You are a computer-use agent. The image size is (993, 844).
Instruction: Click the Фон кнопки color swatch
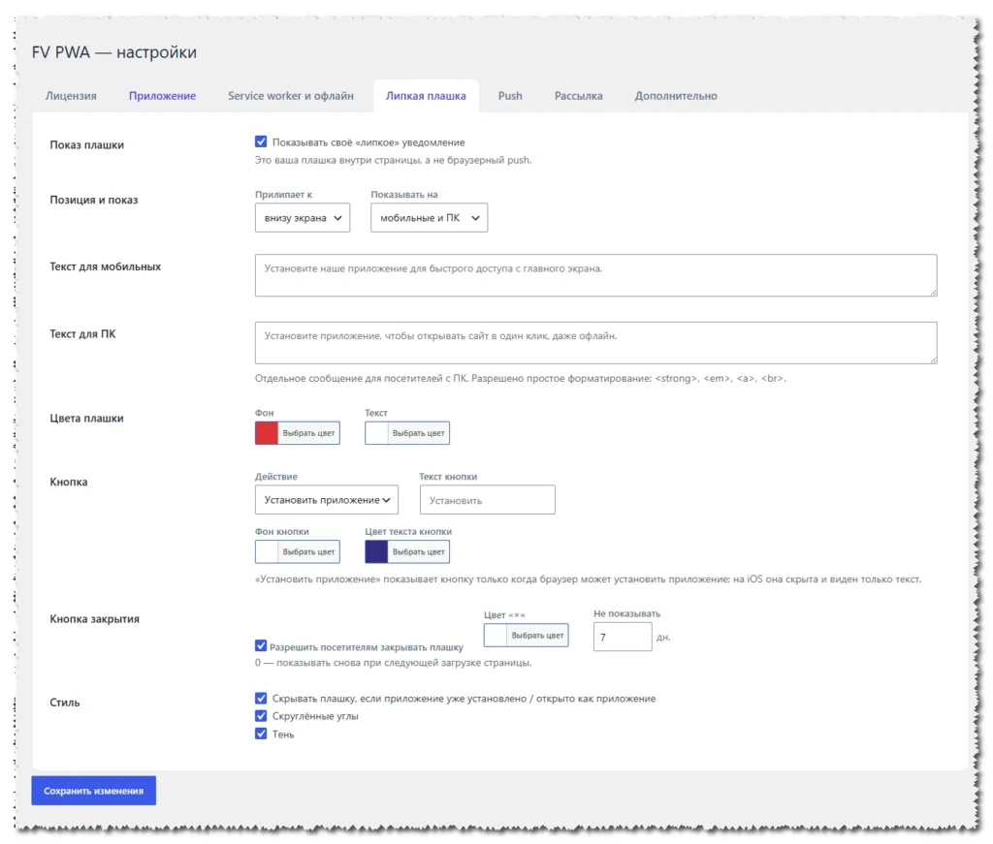click(267, 551)
